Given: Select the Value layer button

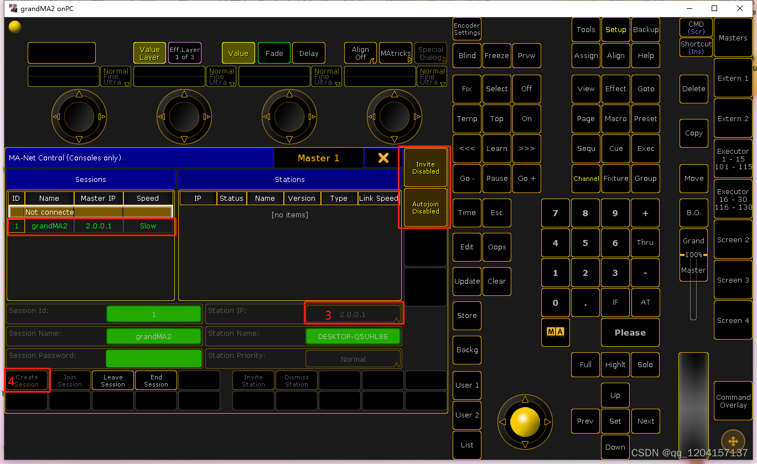Looking at the screenshot, I should coord(238,53).
